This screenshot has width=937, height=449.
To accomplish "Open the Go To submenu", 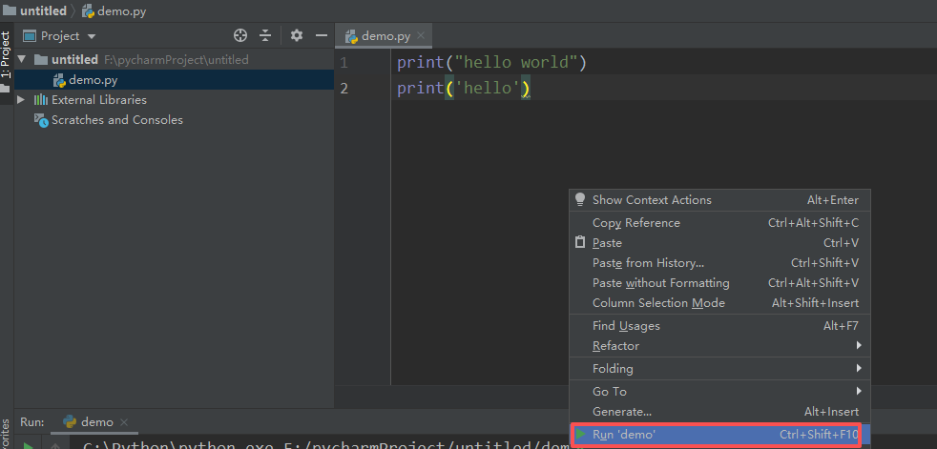I will point(719,392).
